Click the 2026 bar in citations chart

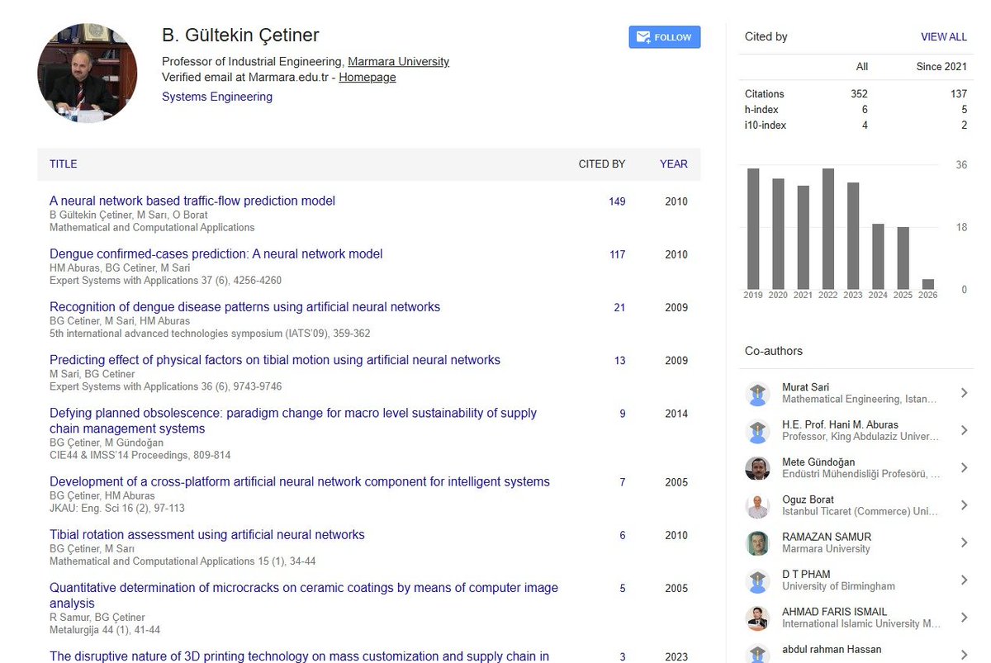tap(928, 283)
